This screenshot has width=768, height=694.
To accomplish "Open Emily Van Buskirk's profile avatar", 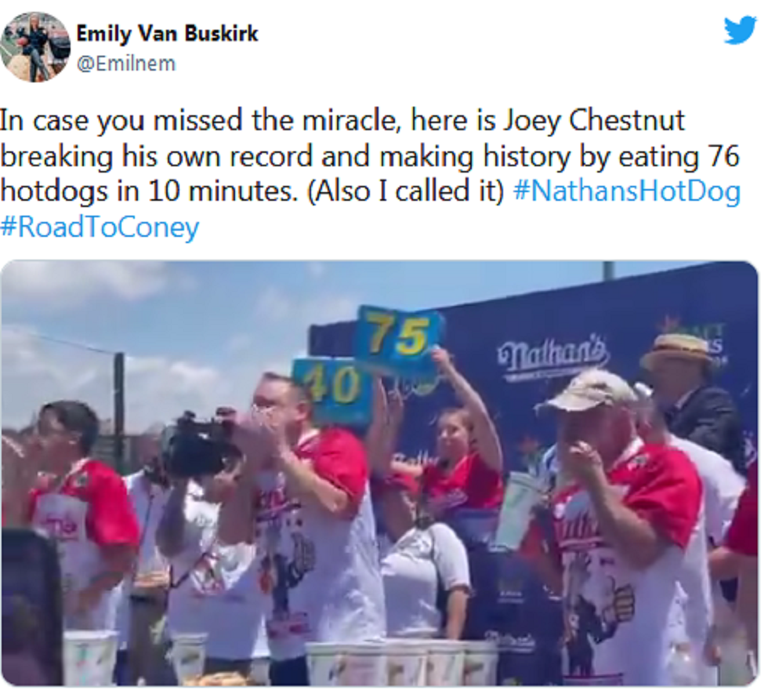I will point(34,47).
